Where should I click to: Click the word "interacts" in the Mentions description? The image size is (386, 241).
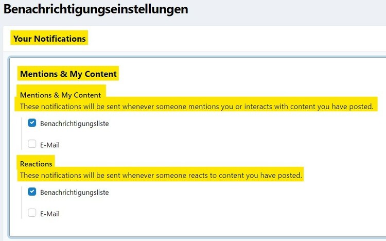pos(257,107)
